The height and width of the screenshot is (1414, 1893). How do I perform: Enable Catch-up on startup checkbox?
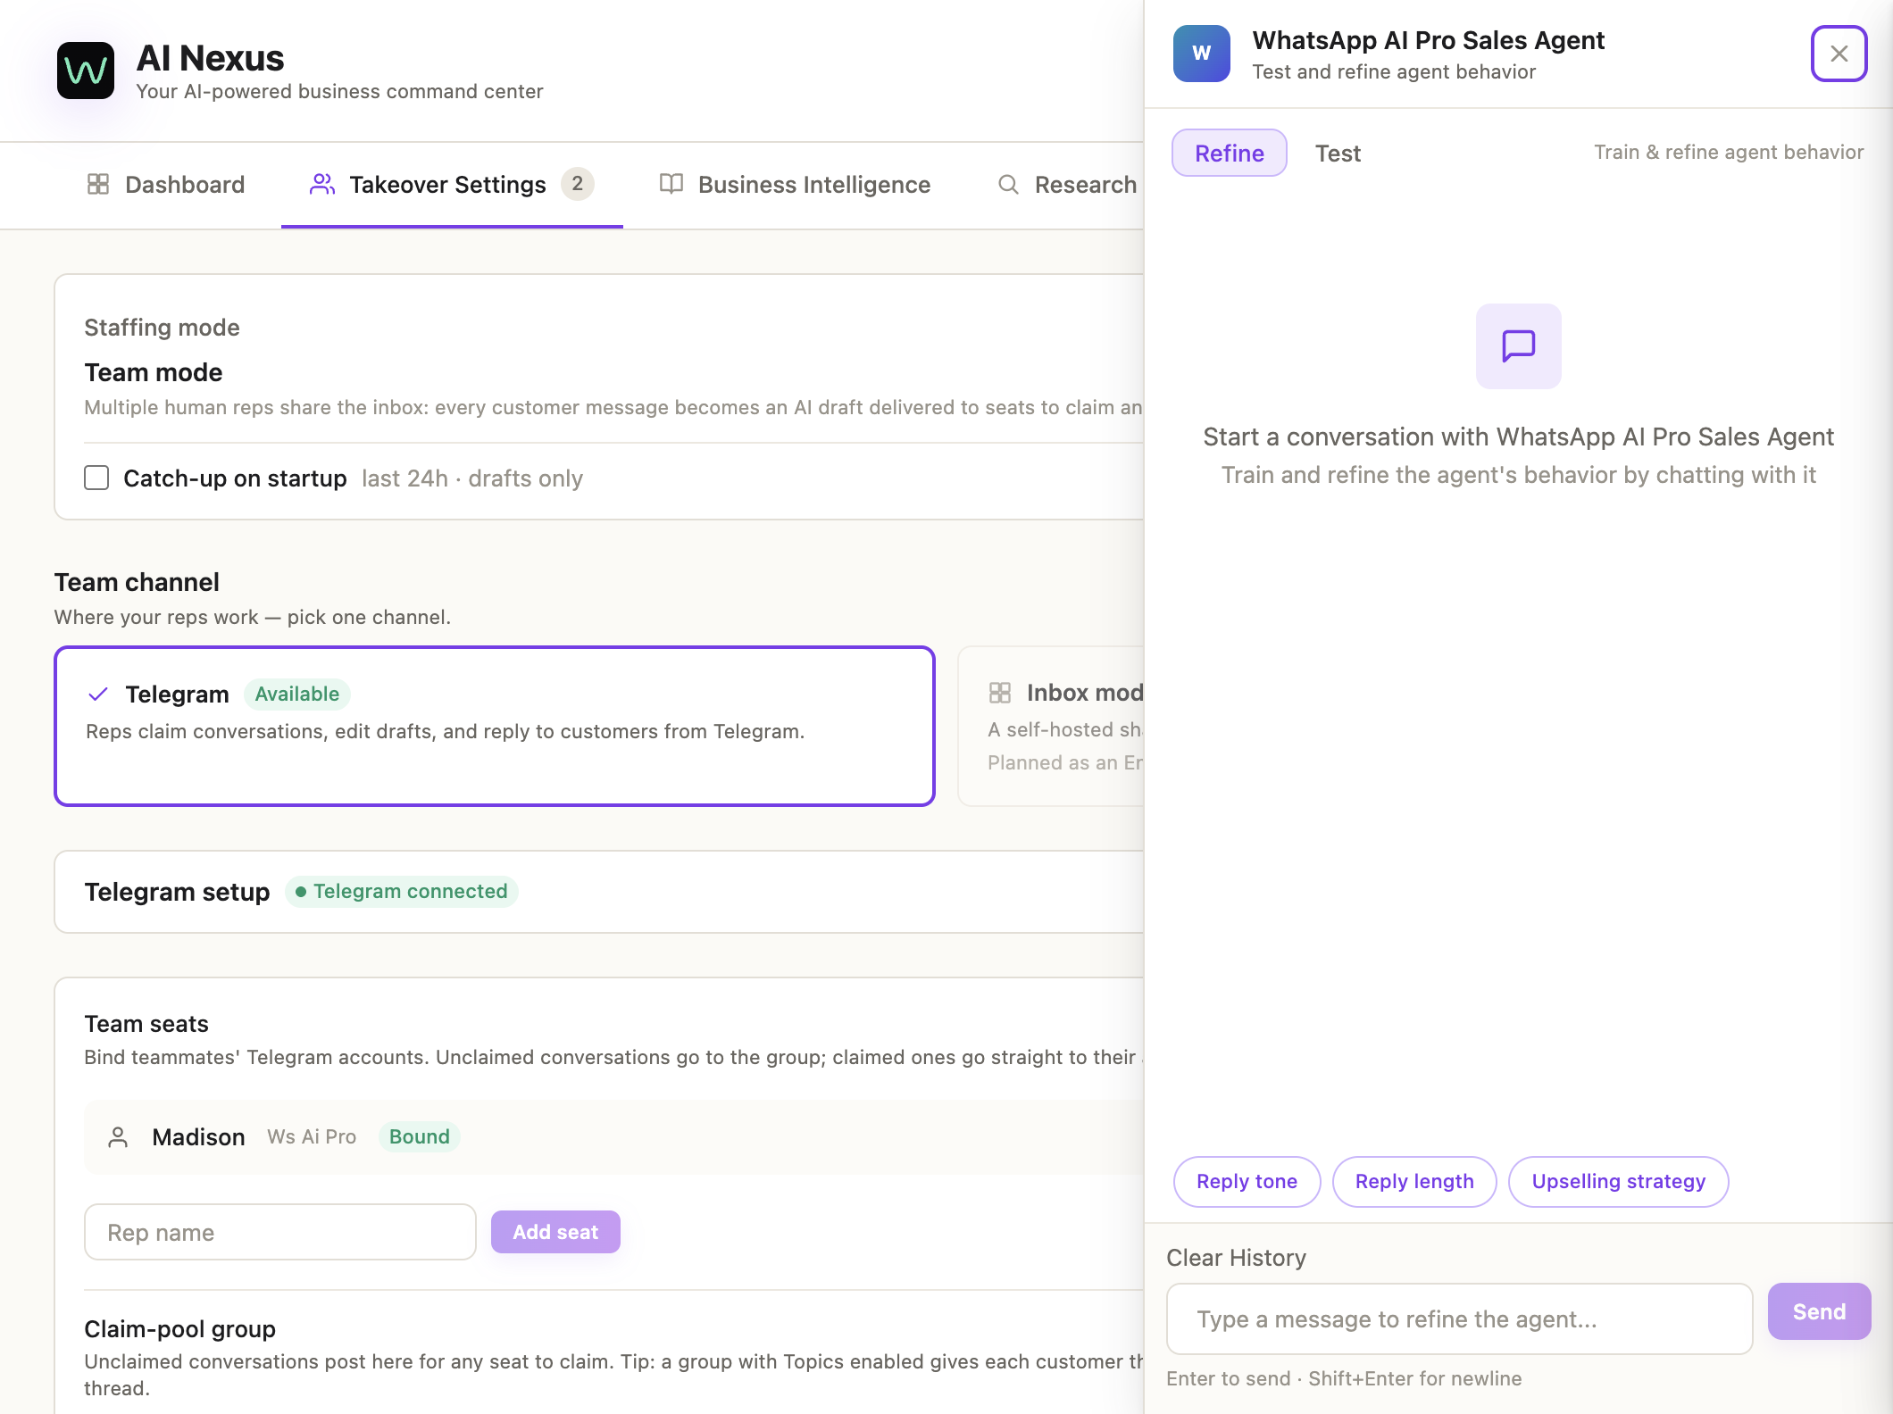[96, 478]
